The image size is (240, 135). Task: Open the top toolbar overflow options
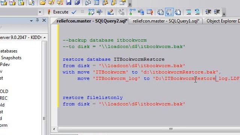coord(130,4)
